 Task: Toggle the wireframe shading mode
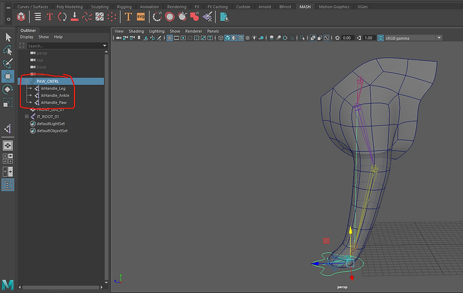tap(221, 38)
